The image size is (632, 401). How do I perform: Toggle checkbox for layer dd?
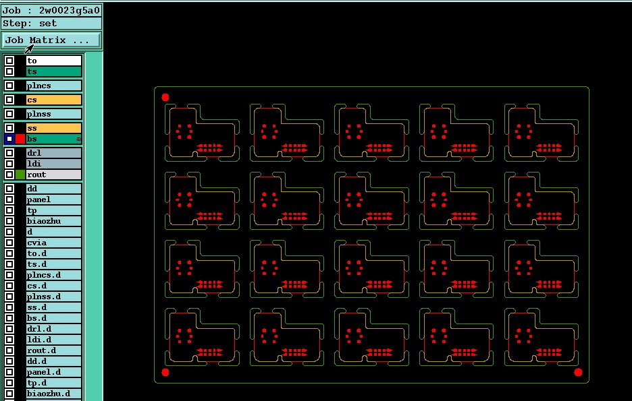point(9,189)
